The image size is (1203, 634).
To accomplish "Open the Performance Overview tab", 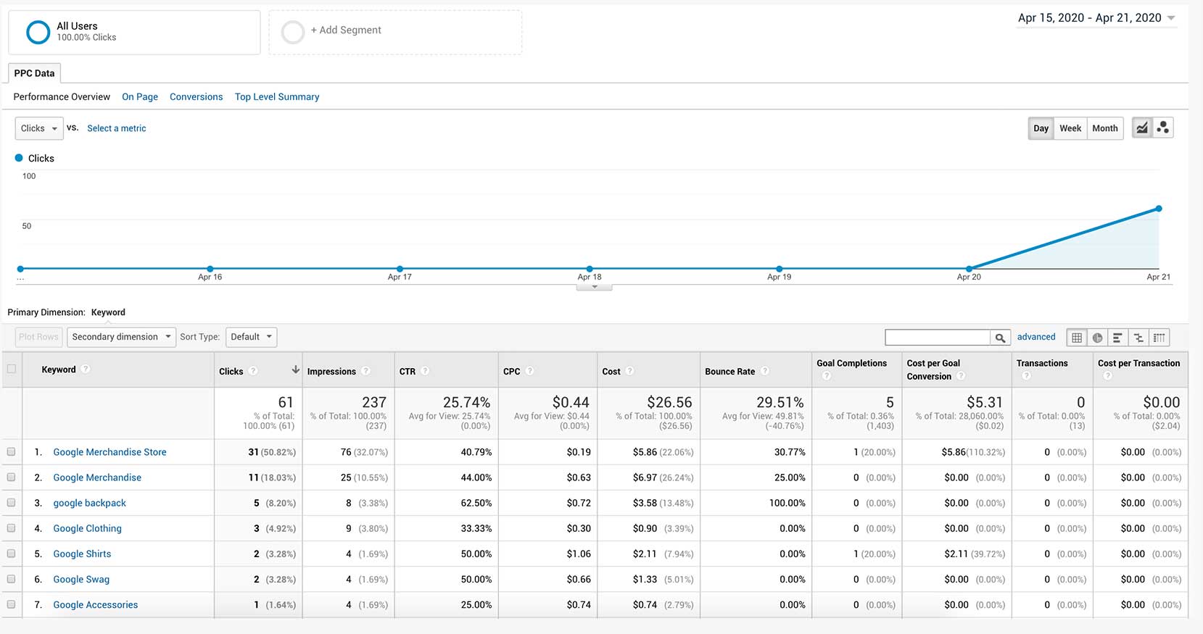I will 62,96.
